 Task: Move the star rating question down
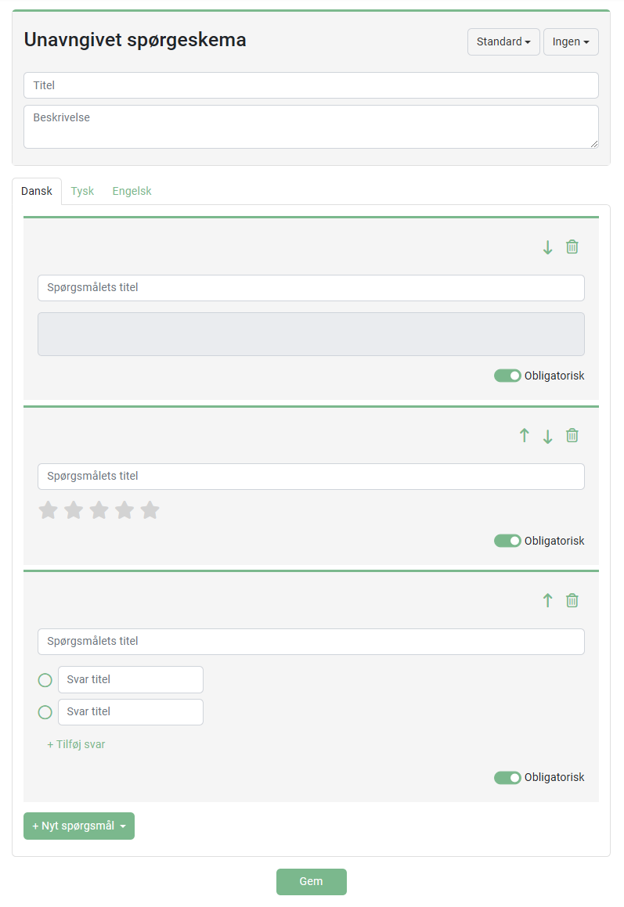[548, 436]
